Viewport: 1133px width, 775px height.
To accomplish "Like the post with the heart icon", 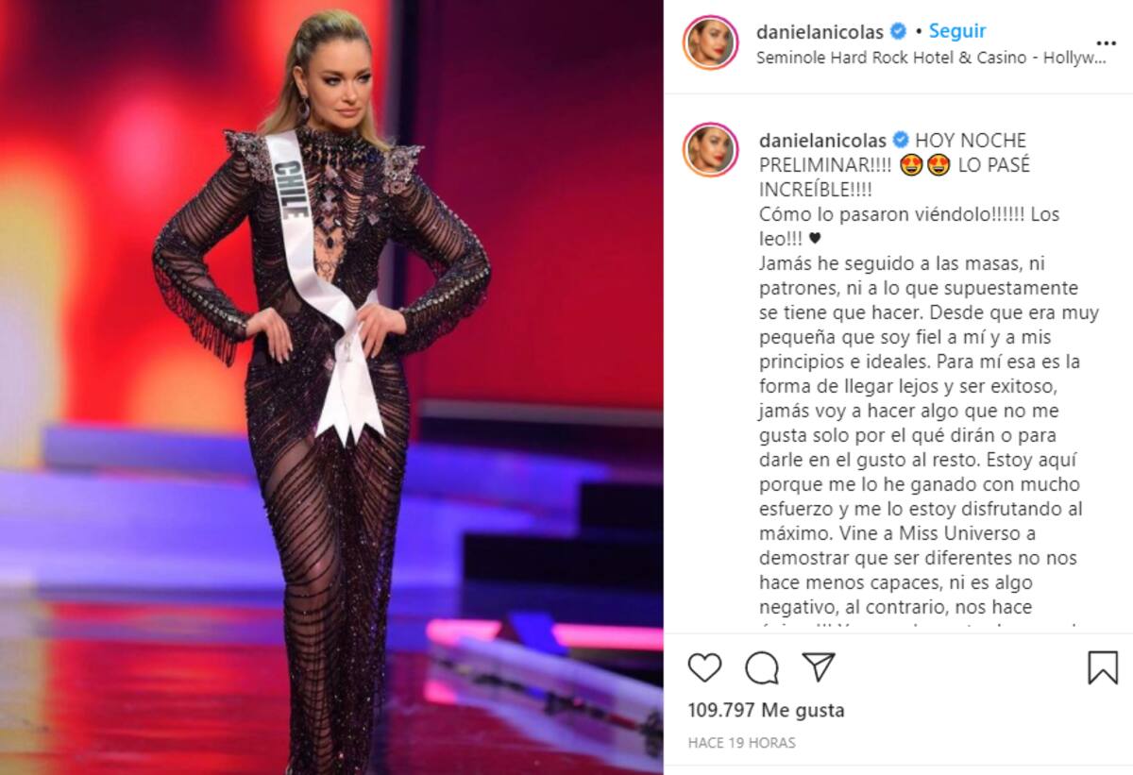I will click(x=704, y=667).
